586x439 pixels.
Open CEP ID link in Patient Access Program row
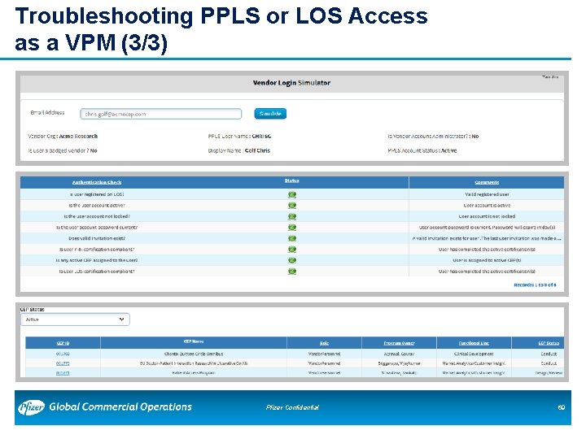63,373
